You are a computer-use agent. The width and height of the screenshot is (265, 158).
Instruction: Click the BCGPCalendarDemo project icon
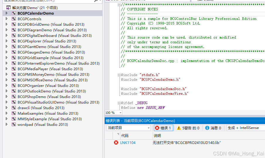[x=14, y=13]
